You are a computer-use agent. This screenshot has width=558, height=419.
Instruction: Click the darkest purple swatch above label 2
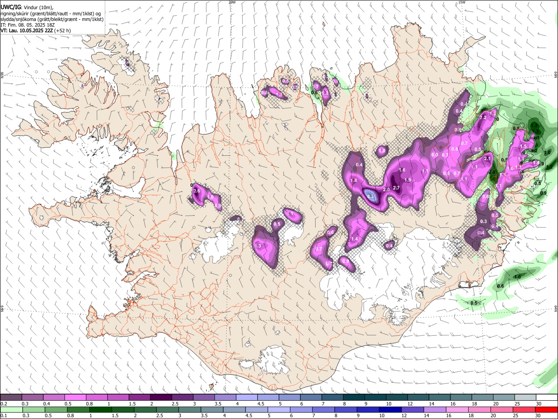160,397
